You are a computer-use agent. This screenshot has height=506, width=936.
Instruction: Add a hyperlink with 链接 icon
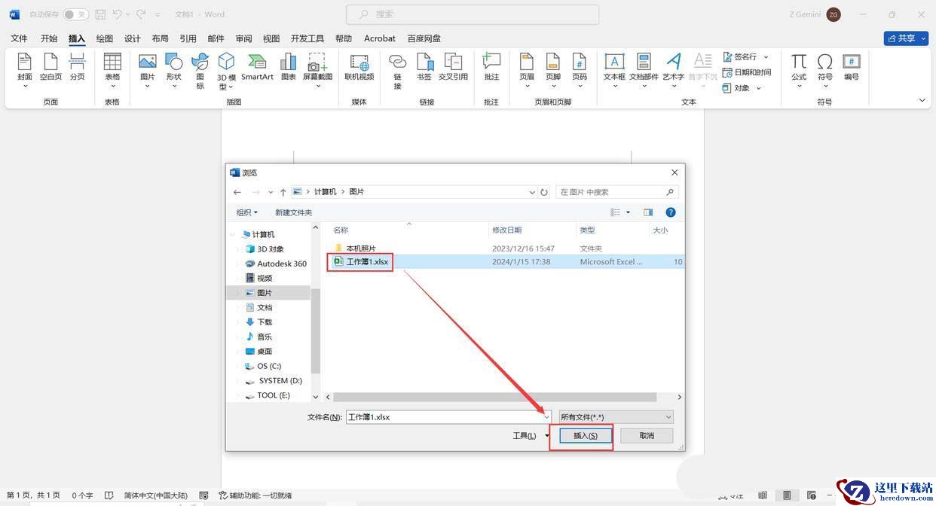point(397,71)
